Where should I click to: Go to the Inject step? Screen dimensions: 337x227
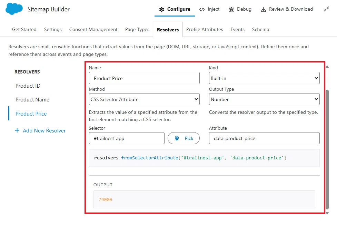[x=209, y=9]
